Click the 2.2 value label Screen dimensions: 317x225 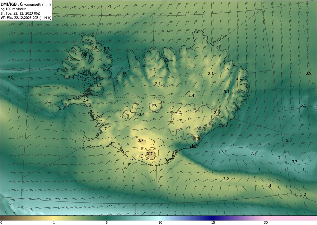(226, 179)
